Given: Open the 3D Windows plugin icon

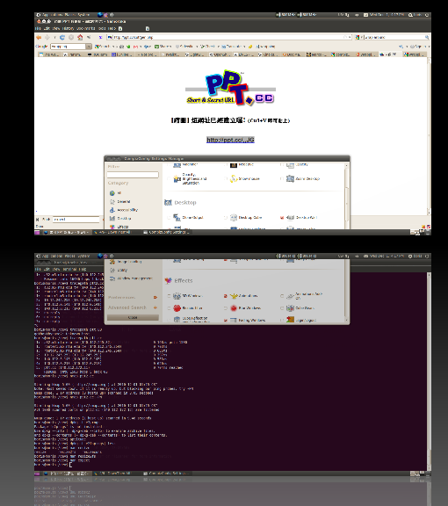Looking at the screenshot, I should coord(177,296).
